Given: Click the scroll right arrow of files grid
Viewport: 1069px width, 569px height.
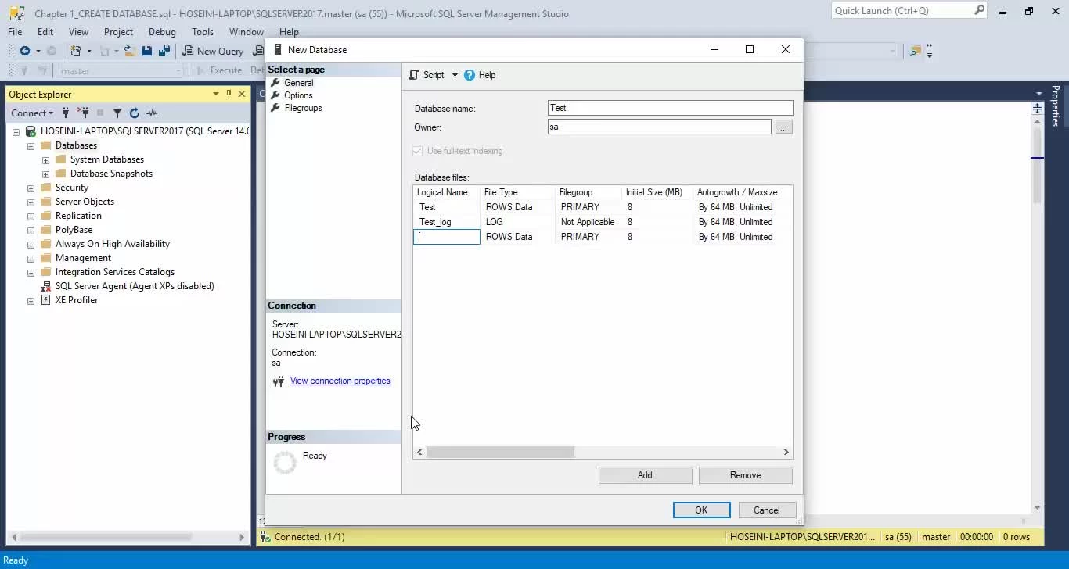Looking at the screenshot, I should pos(786,452).
